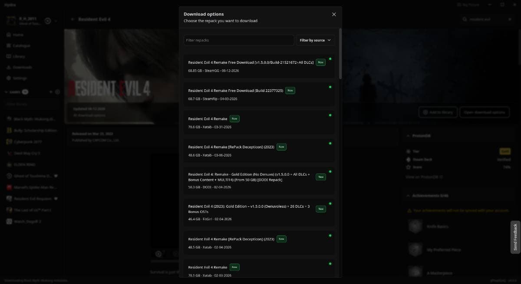Click the Add to library button behind the dialog
Screen dimensions: 521x284
tap(438, 112)
